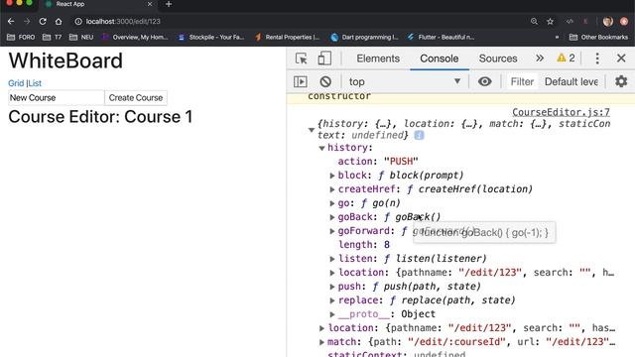Click the action "PUSH" value
Screen dimensions: 635x357
tap(401, 162)
